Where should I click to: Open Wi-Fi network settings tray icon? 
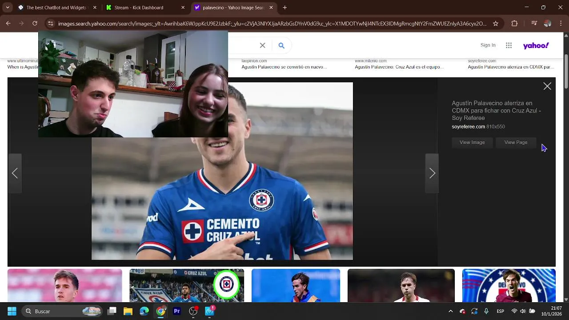tap(514, 311)
